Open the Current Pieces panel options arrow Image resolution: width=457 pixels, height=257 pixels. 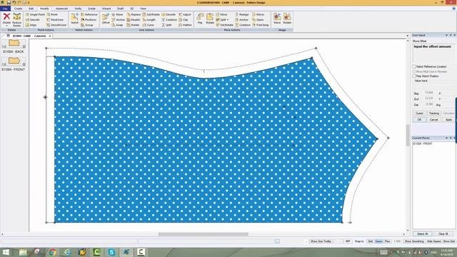point(446,138)
